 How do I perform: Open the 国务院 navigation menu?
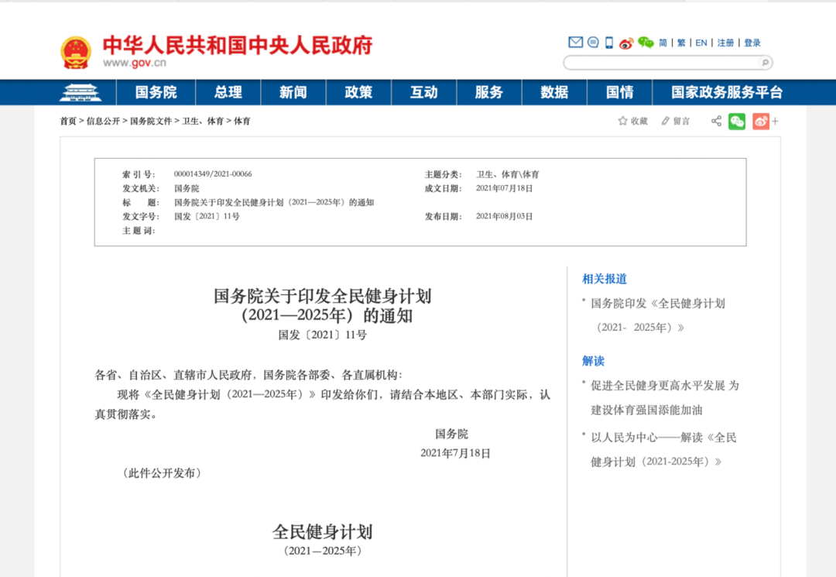(156, 92)
